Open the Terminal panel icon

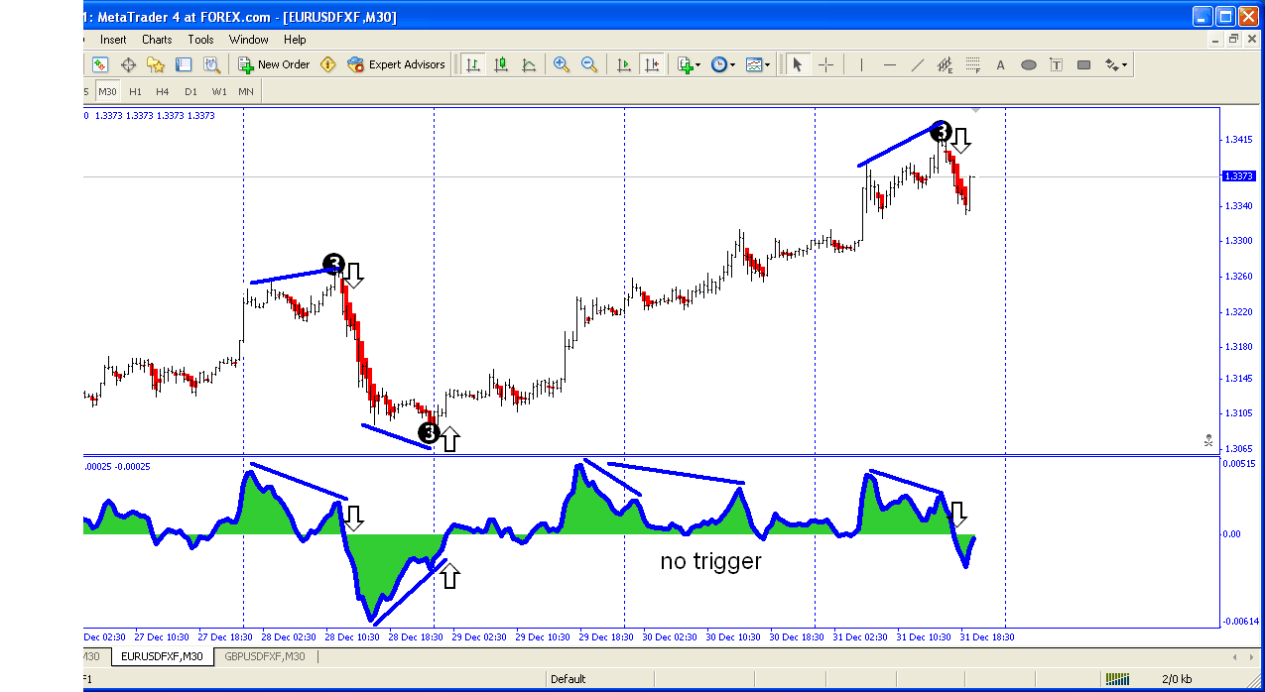[x=184, y=64]
